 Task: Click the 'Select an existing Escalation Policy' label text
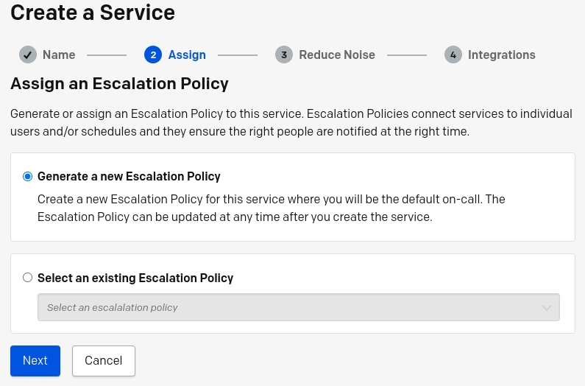135,278
